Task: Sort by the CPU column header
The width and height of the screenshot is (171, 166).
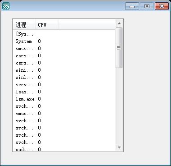Action: 46,25
